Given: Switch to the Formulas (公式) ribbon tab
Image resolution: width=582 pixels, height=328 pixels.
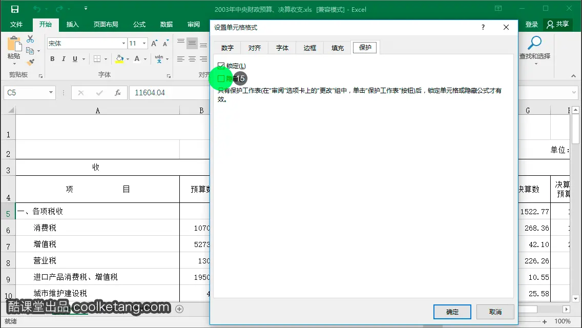Looking at the screenshot, I should [x=139, y=24].
